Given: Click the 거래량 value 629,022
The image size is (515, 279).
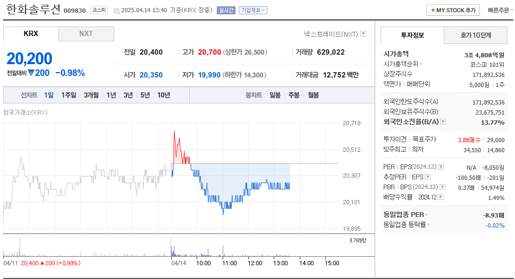Looking at the screenshot, I should [331, 52].
